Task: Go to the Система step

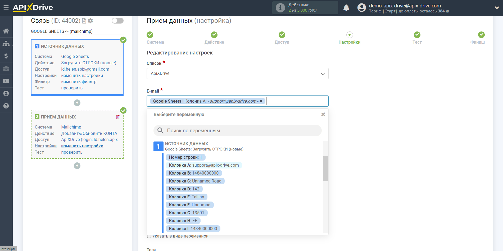Action: (155, 38)
